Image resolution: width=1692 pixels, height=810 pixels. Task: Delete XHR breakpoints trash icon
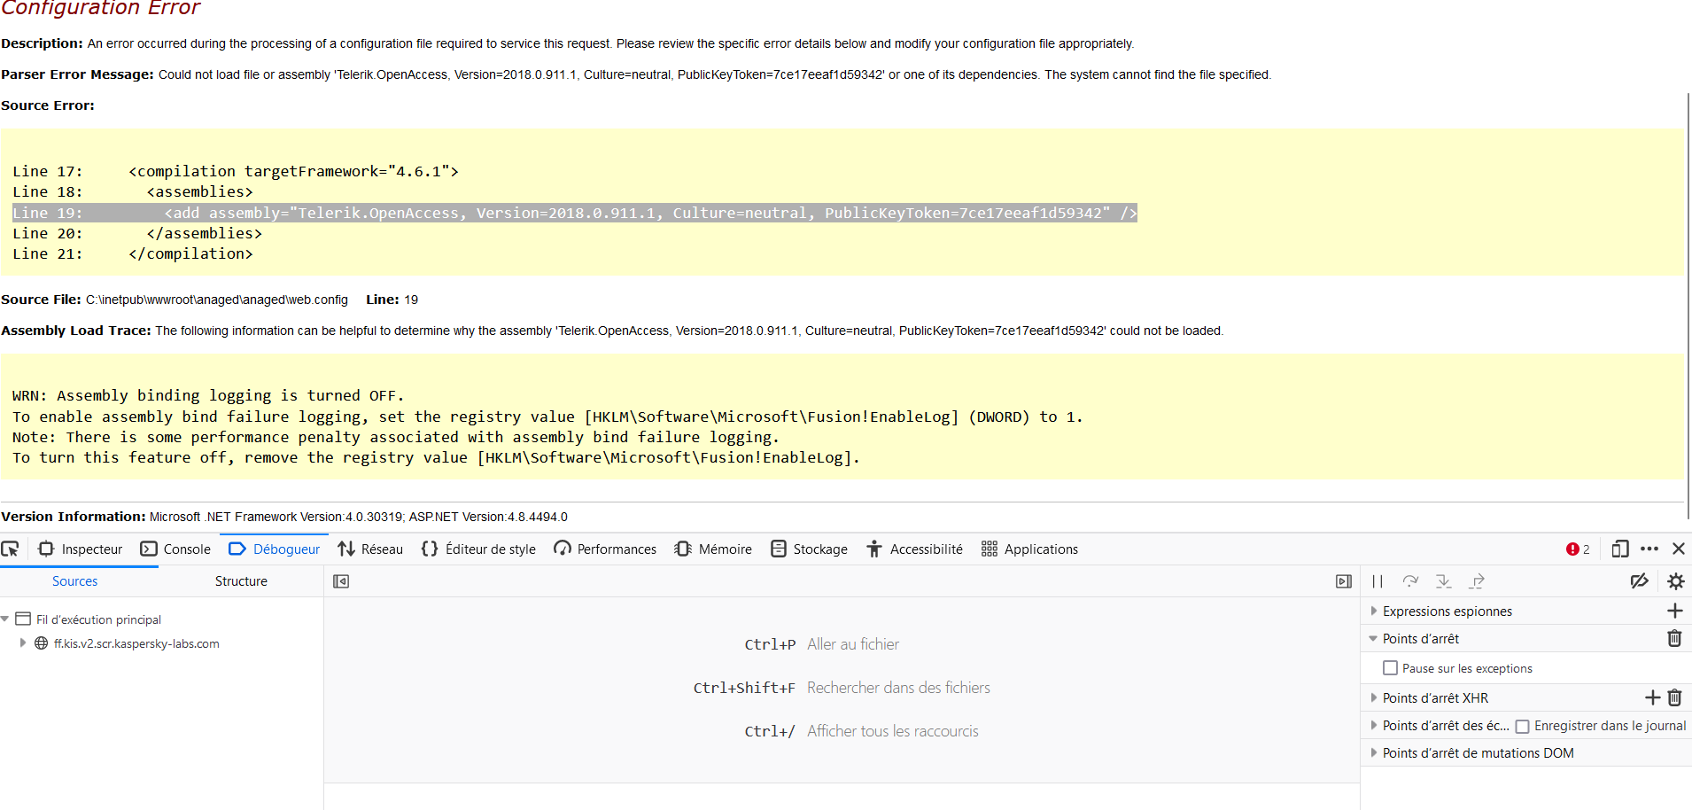coord(1675,697)
